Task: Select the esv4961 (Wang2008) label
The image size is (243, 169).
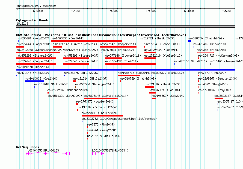Action: 102,130
